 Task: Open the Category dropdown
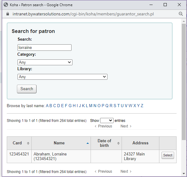tap(45, 62)
